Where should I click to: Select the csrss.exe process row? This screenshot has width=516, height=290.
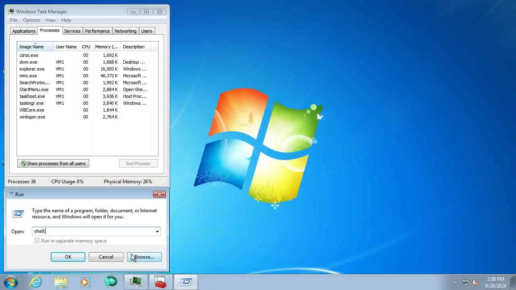[87, 55]
